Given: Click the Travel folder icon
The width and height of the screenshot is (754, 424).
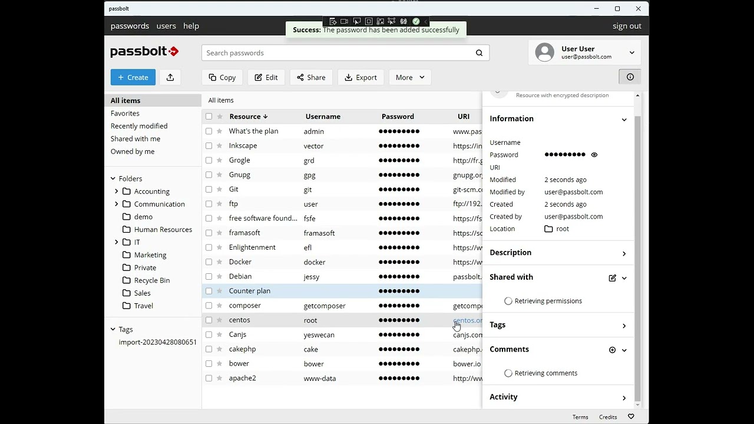Looking at the screenshot, I should click(x=127, y=306).
